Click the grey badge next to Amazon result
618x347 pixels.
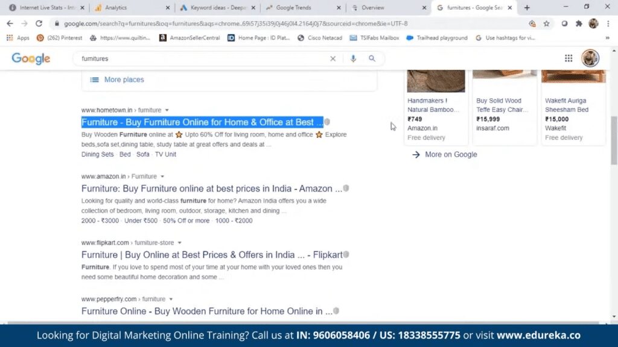point(346,189)
